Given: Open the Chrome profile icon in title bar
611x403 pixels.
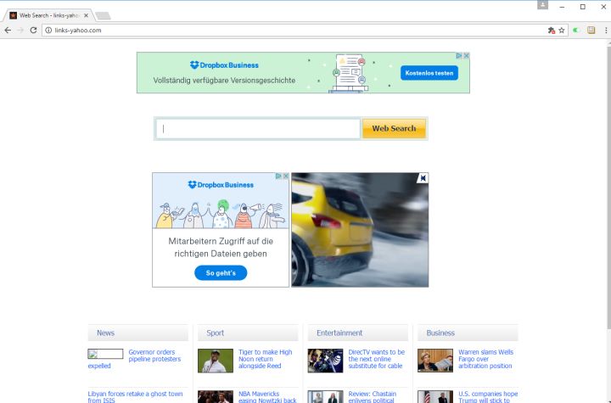Looking at the screenshot, I should click(542, 5).
